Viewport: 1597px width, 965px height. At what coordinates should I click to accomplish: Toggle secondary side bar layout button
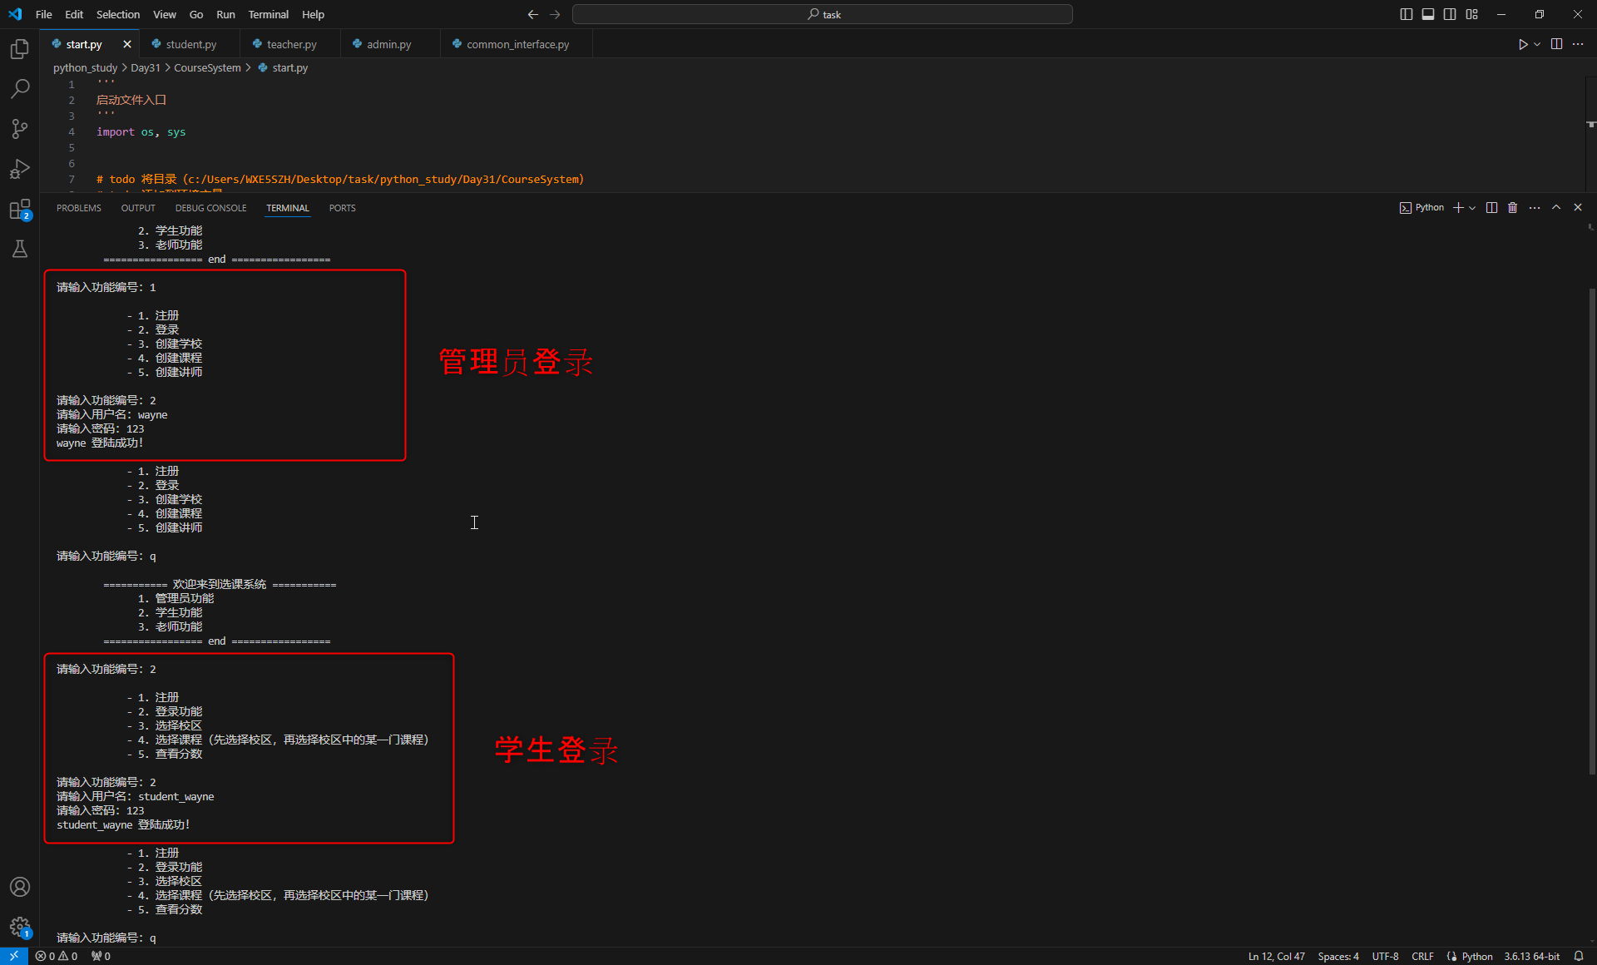pos(1450,14)
